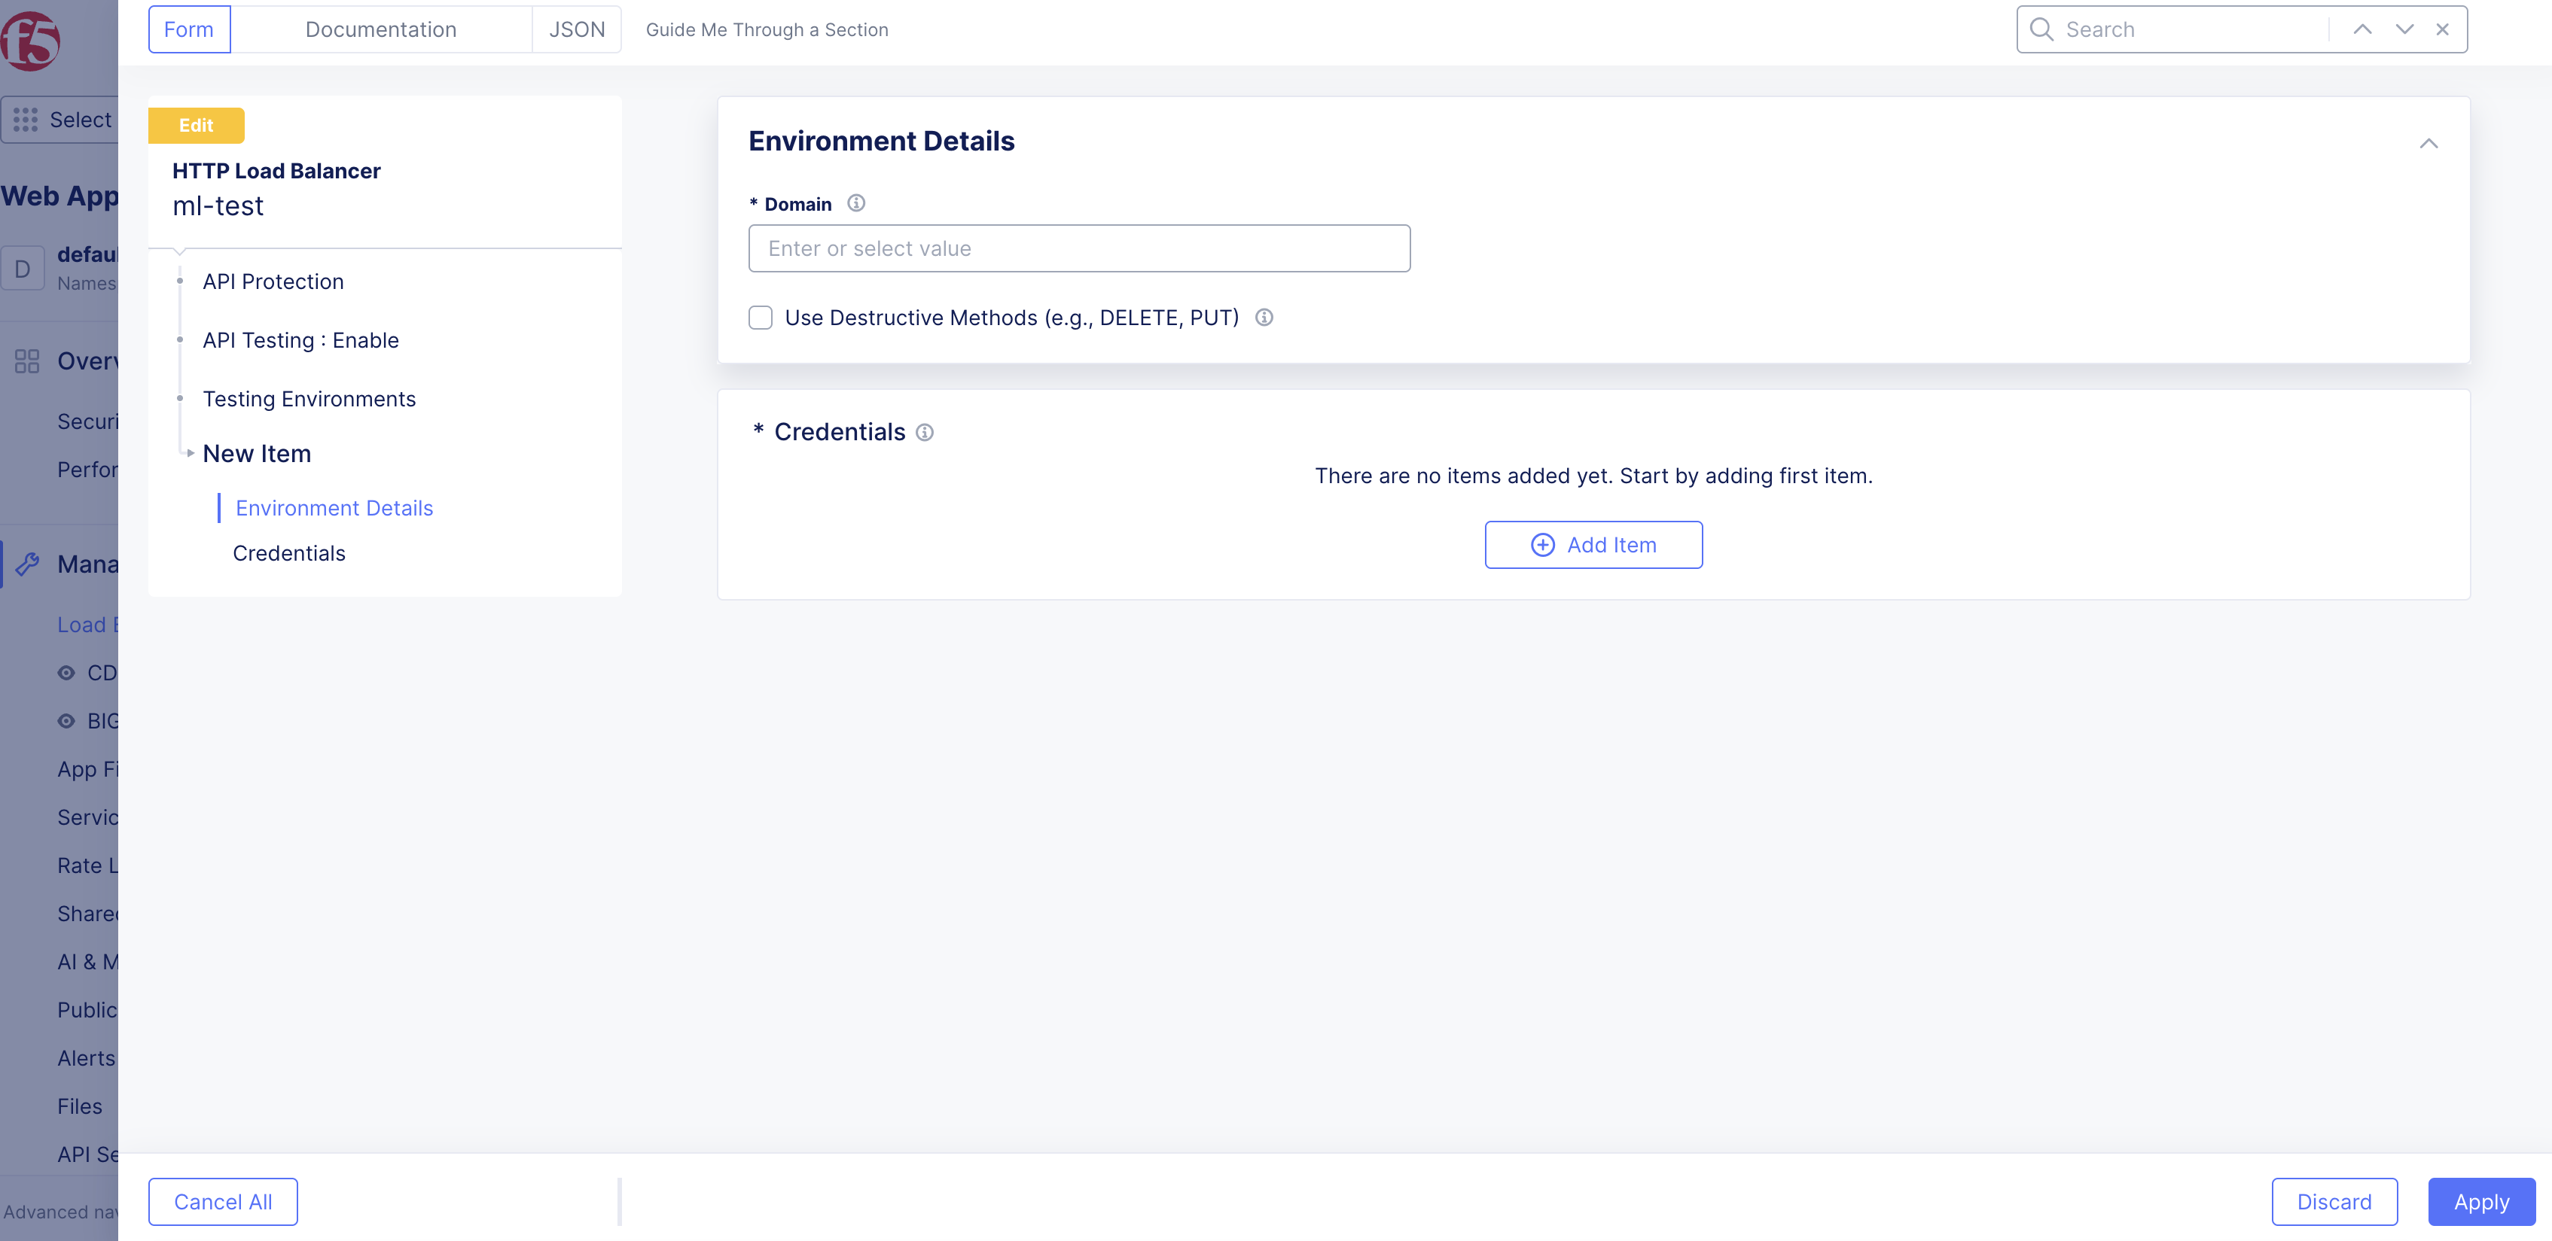Toggle the eye icon next to CDN
The width and height of the screenshot is (2552, 1241).
tap(66, 673)
